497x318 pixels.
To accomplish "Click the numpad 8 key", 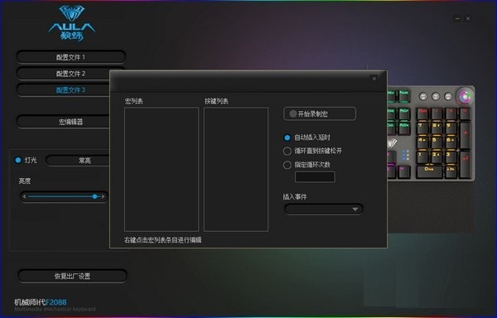I will point(437,128).
